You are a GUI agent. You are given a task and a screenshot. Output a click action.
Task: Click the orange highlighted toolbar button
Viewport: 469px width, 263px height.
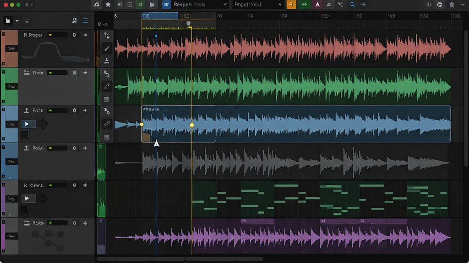tap(291, 5)
